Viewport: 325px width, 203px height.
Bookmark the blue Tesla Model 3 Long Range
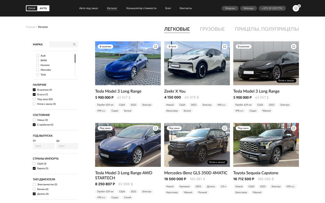(155, 46)
